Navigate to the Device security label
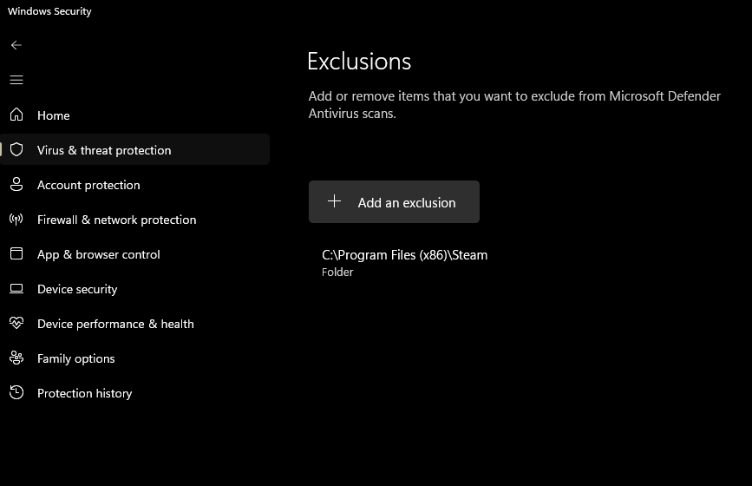Image resolution: width=752 pixels, height=486 pixels. pyautogui.click(x=77, y=289)
